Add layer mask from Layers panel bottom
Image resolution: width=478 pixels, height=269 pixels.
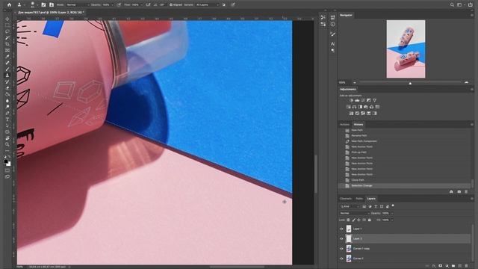pos(440,266)
